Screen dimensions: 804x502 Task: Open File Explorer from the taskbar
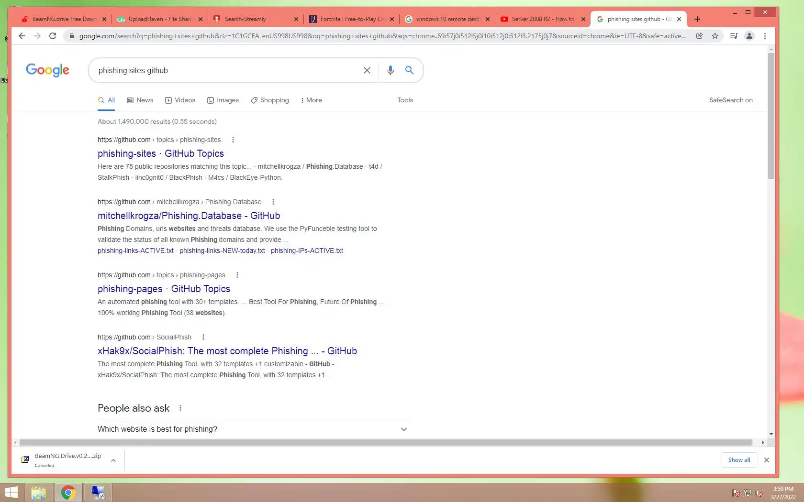pyautogui.click(x=39, y=492)
